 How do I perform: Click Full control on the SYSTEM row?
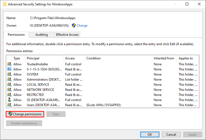(73, 74)
